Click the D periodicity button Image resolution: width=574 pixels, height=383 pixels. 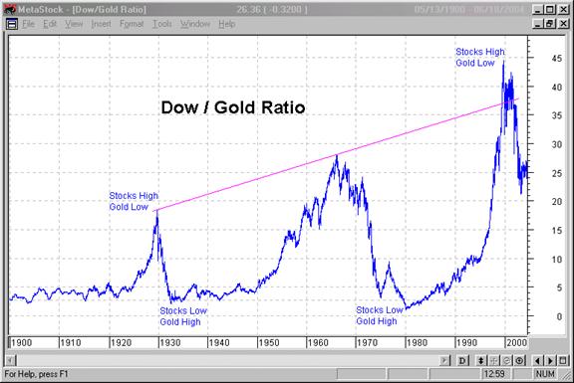point(462,361)
